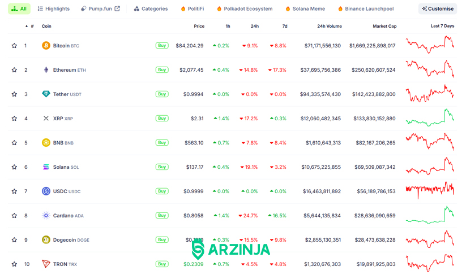462x275 pixels.
Task: Select the All tab
Action: [x=19, y=9]
